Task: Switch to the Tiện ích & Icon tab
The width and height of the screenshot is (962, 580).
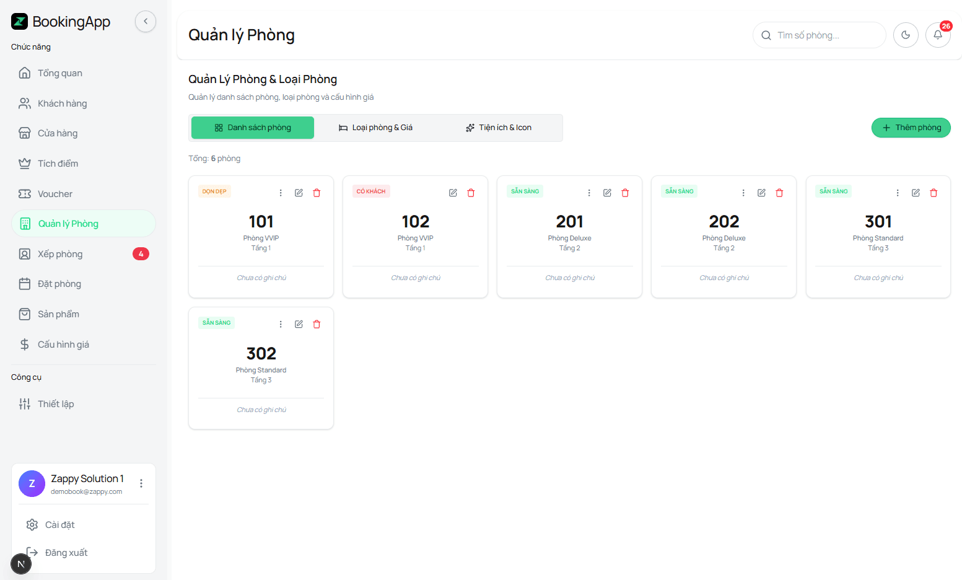Action: [499, 128]
